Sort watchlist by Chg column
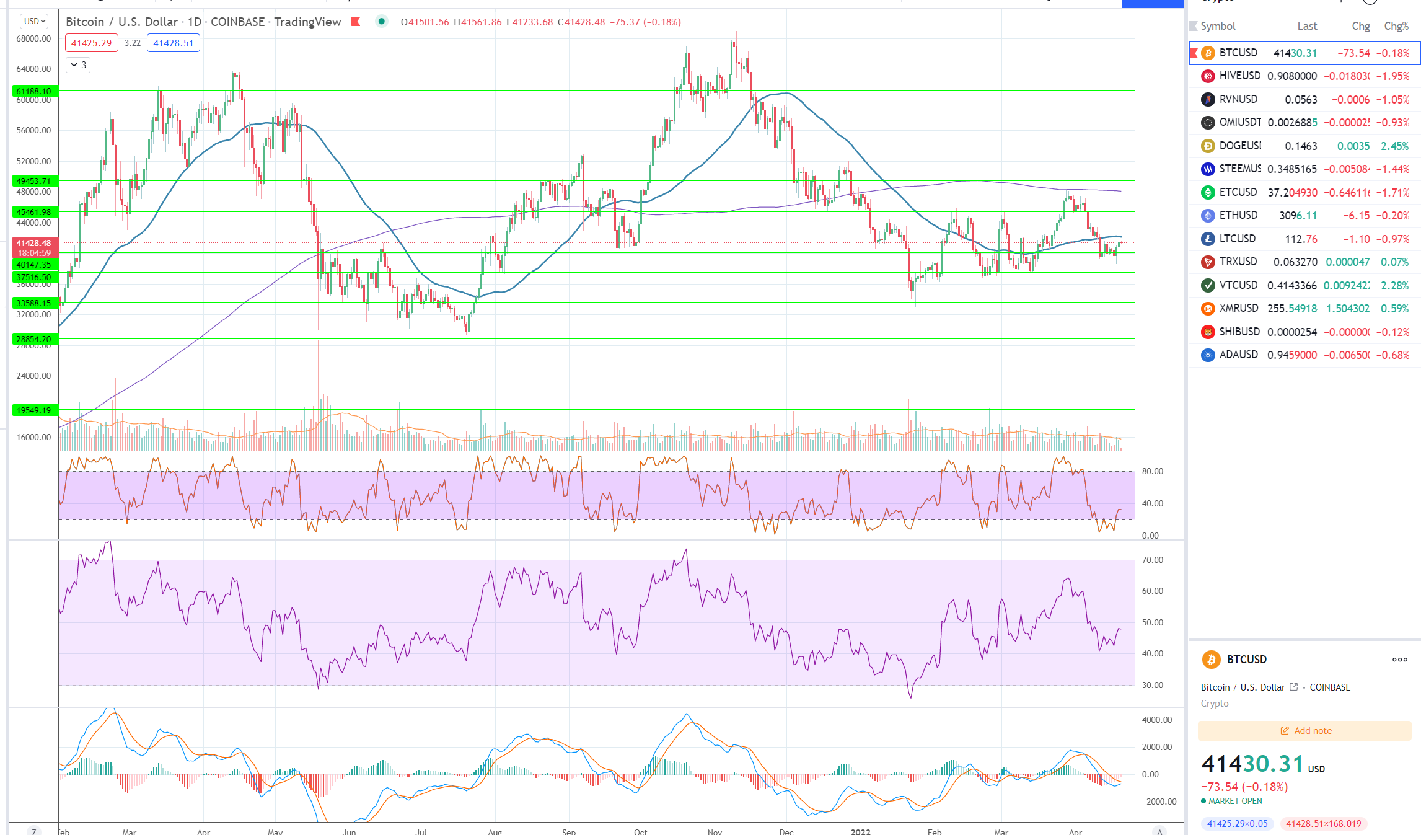The image size is (1421, 835). [1360, 25]
